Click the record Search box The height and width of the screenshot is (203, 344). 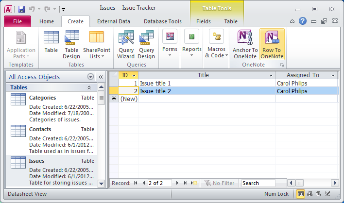click(x=258, y=183)
